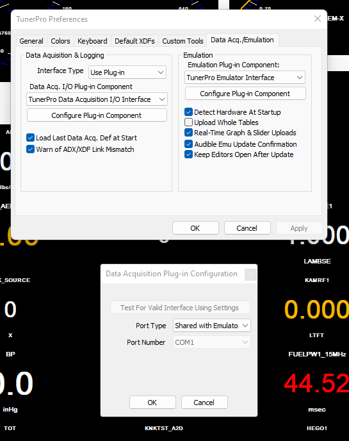
Task: Close the Data Acquisition Plug-in Configuration dialog
Action: point(250,274)
